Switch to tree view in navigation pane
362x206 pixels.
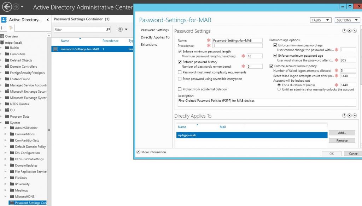tap(11, 28)
